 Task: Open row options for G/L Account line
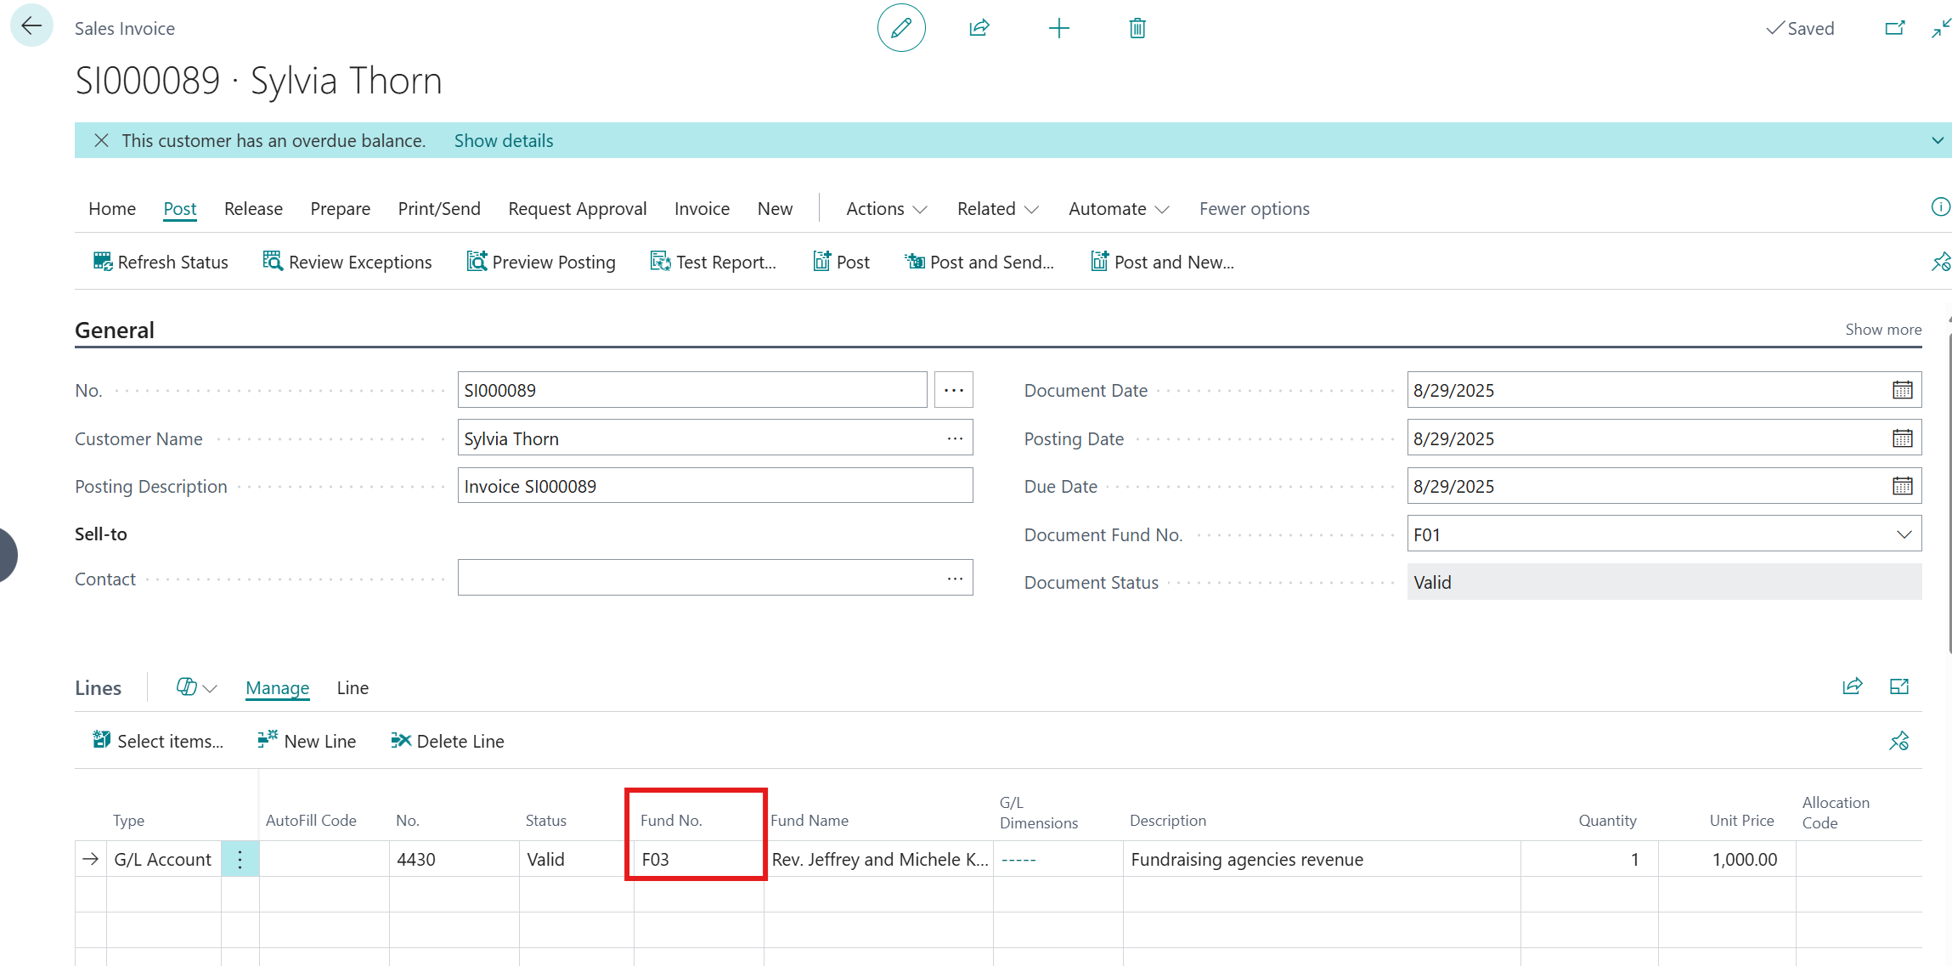(x=240, y=859)
